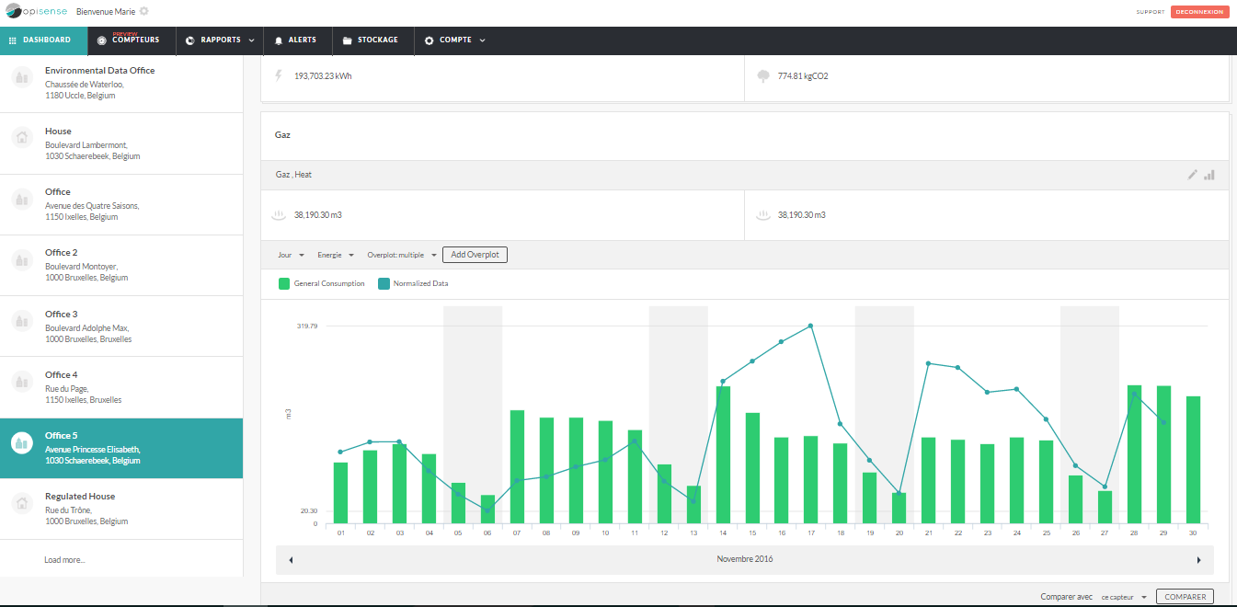1237x607 pixels.
Task: Click the green bar for day 28
Action: pyautogui.click(x=1135, y=454)
